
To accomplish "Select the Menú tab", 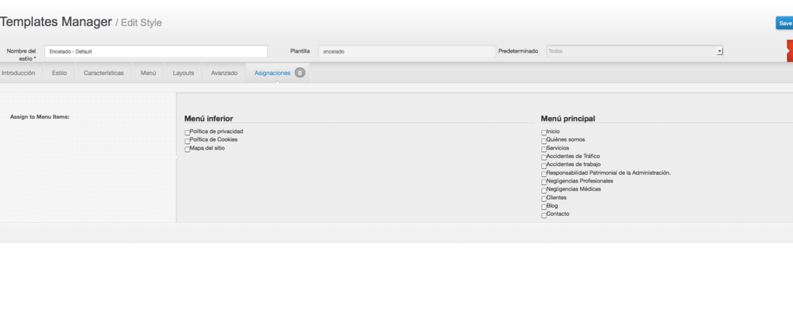I will pos(149,73).
